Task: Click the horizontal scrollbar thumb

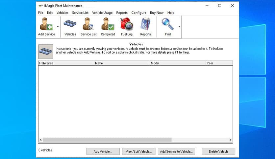Action: coord(107,140)
